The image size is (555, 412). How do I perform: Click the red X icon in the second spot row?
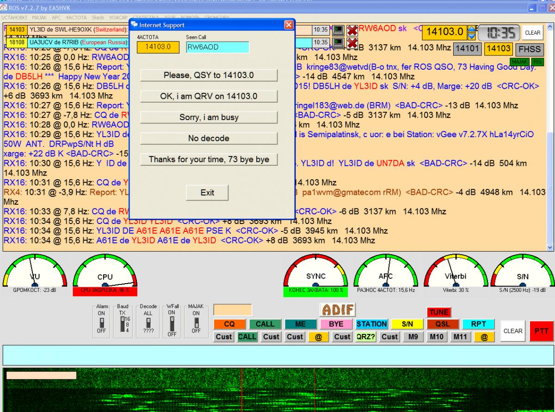[x=352, y=43]
